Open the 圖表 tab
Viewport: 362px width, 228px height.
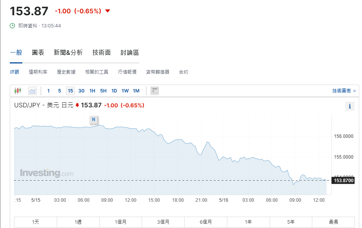[38, 52]
